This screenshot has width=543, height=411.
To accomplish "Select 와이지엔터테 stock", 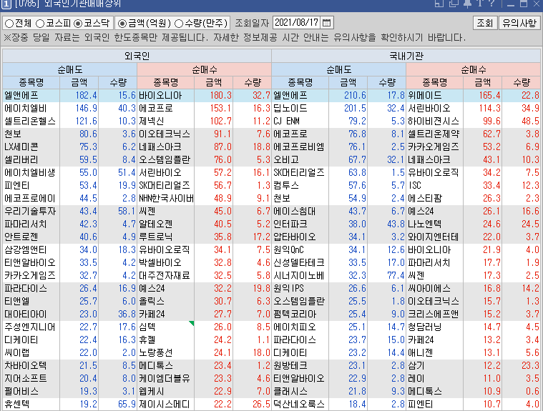I will click(x=434, y=237).
